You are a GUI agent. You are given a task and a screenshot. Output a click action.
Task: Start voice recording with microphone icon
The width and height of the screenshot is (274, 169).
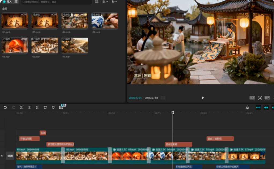pos(247,107)
